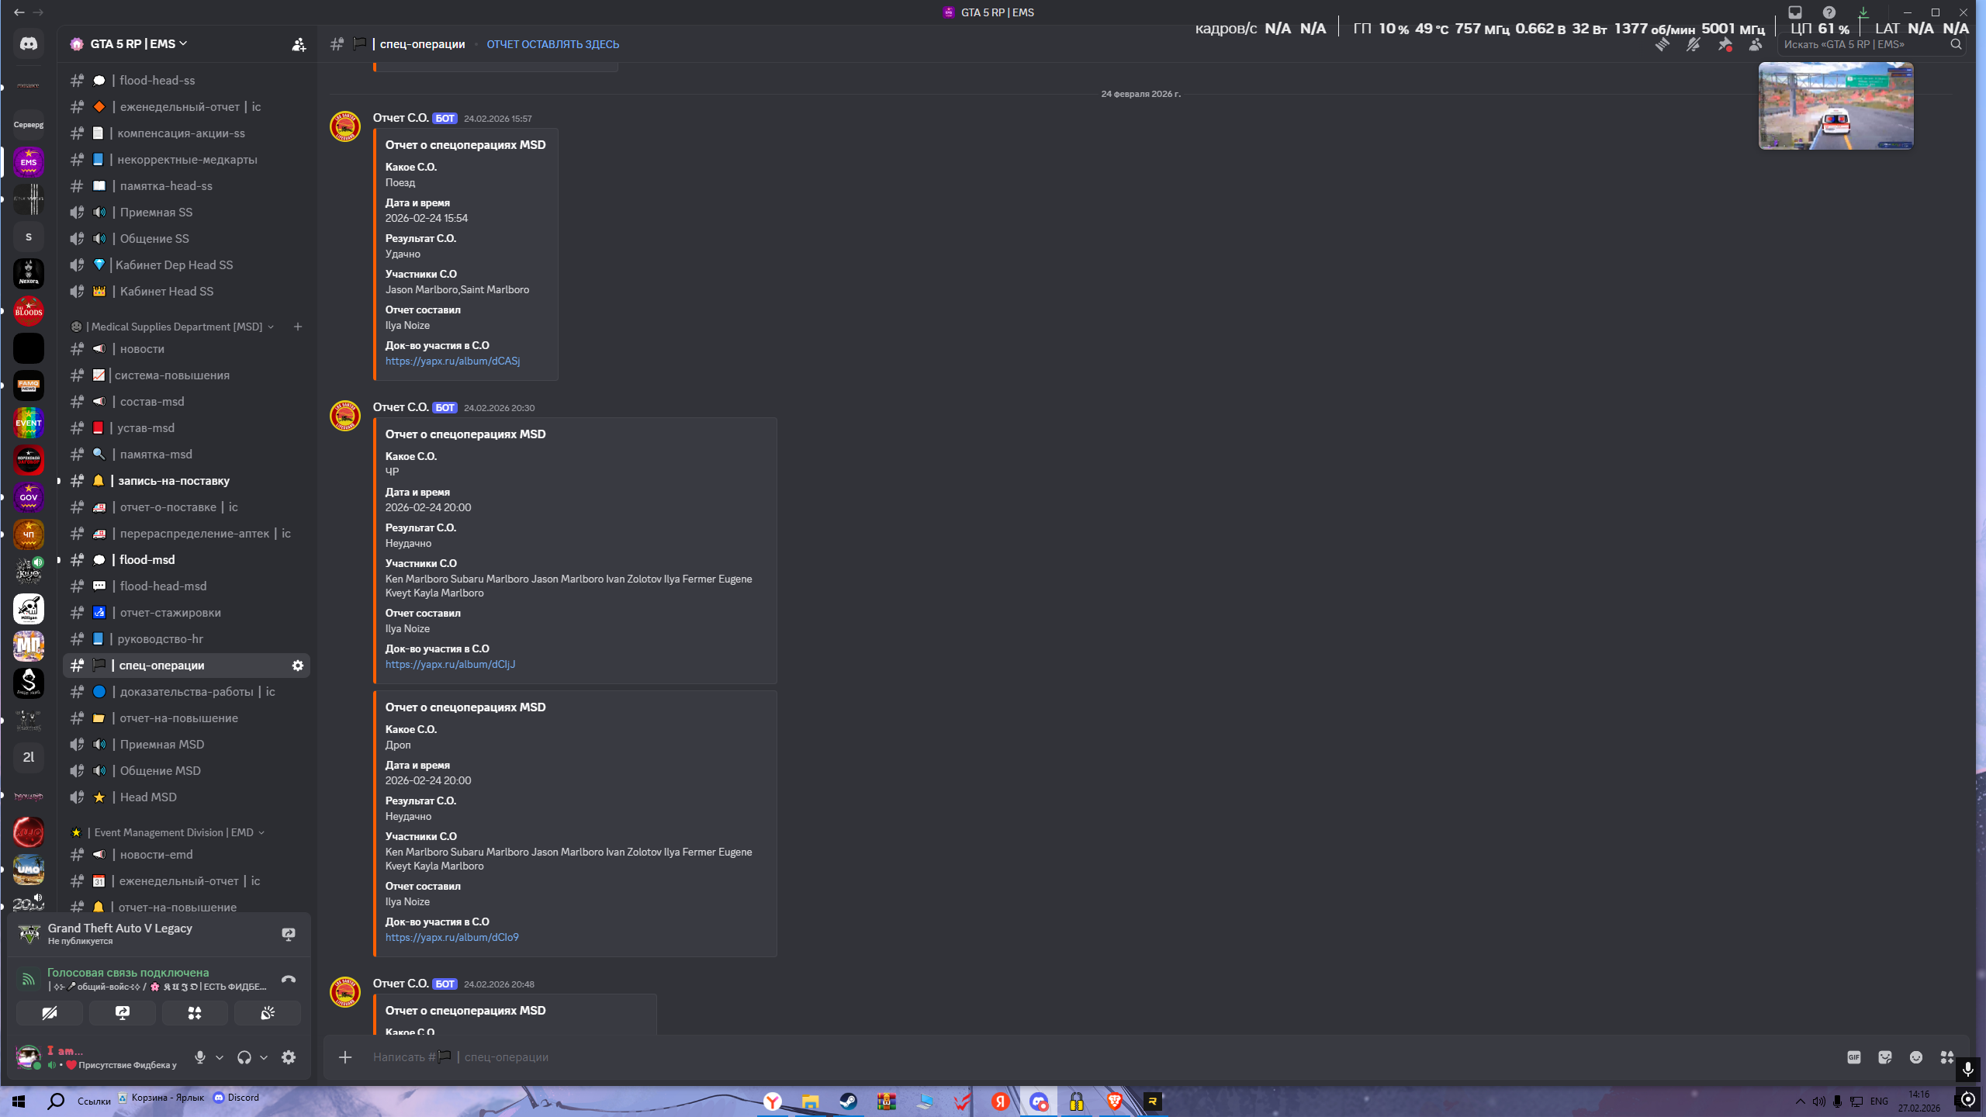Viewport: 1986px width, 1117px height.
Task: Click the invite members icon beside server name
Action: (x=298, y=44)
